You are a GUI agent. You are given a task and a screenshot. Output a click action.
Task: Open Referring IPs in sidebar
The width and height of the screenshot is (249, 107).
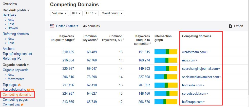pyautogui.click(x=12, y=59)
